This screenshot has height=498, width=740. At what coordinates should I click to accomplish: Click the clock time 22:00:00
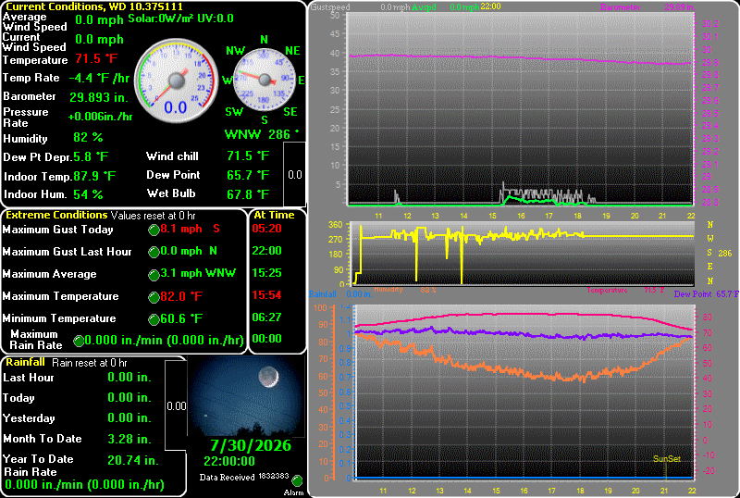pyautogui.click(x=229, y=462)
